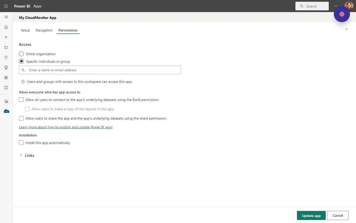Click the search magnifier icon in name field
356x223 pixels.
pyautogui.click(x=23, y=70)
